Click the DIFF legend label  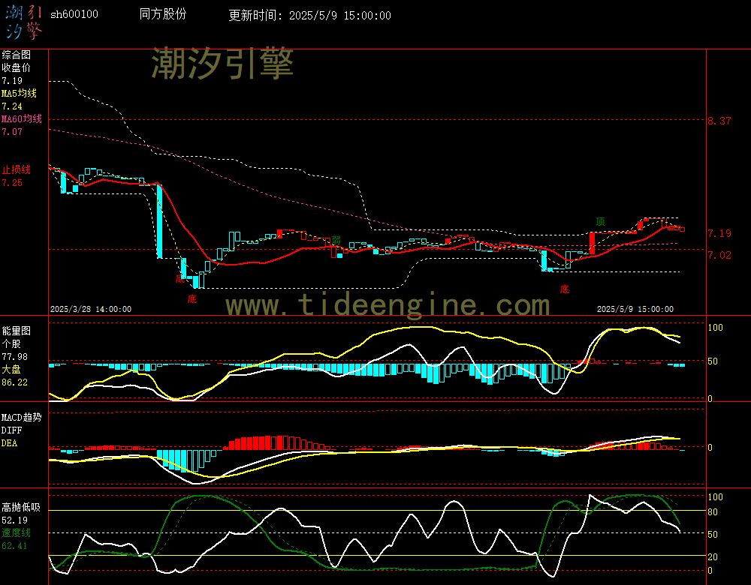click(11, 430)
